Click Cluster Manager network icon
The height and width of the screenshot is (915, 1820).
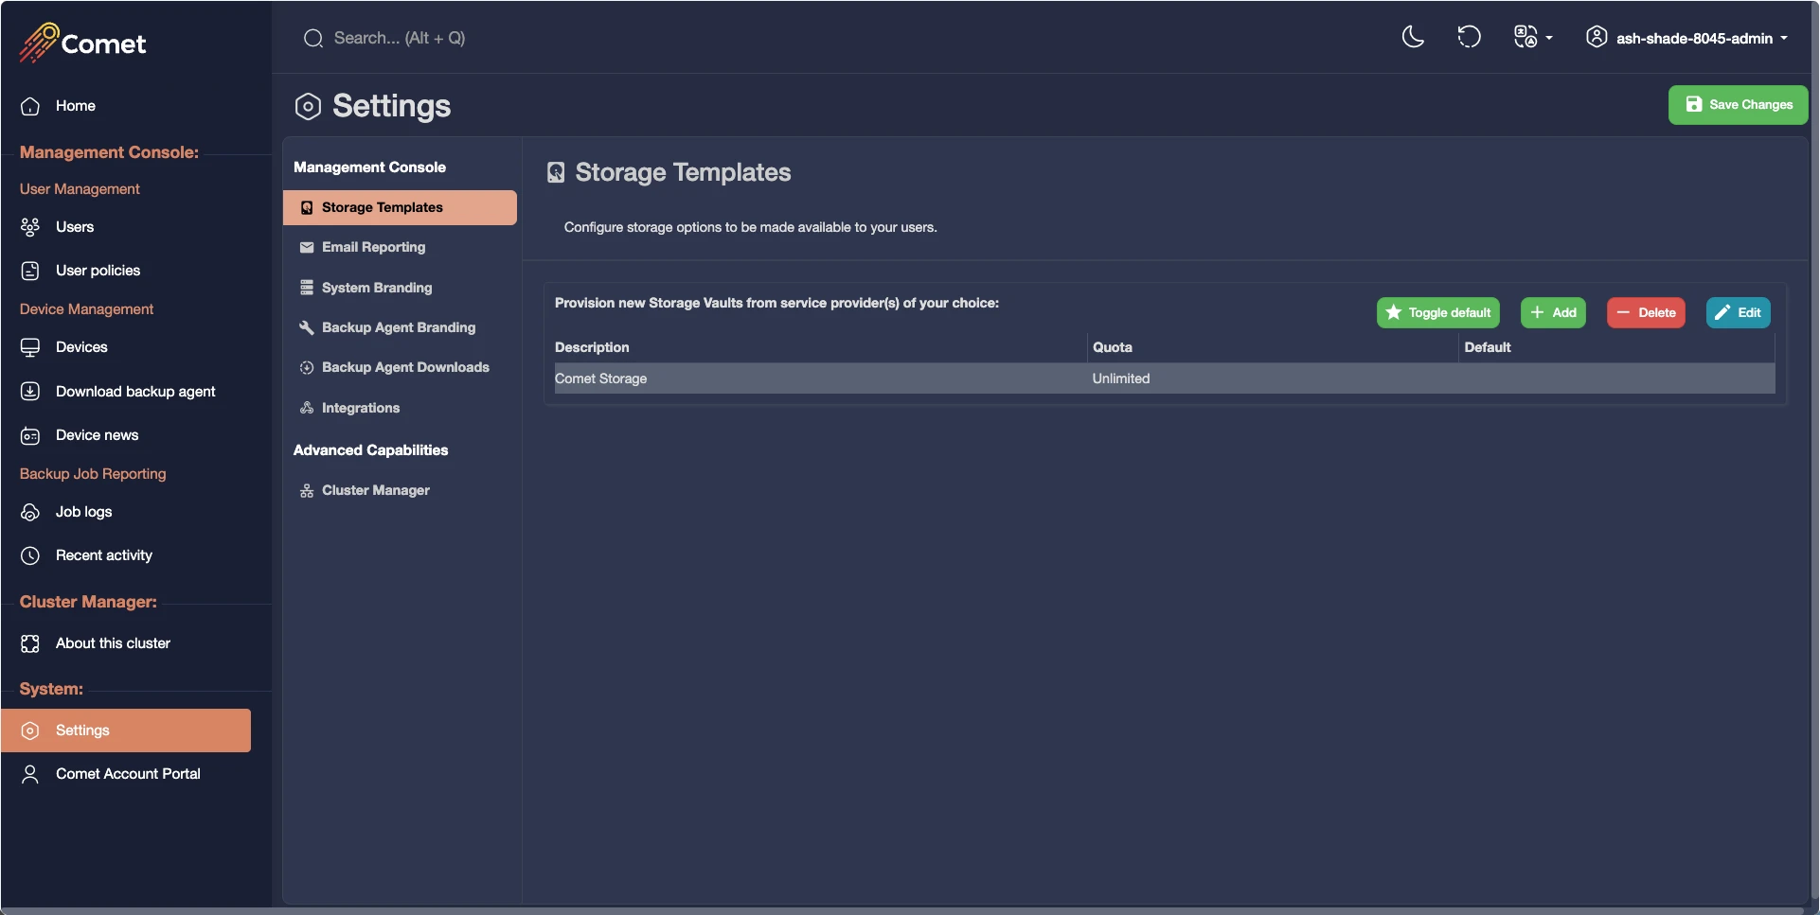[307, 490]
